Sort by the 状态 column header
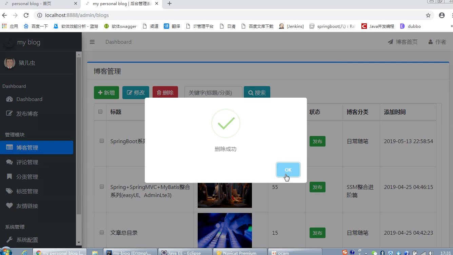This screenshot has height=255, width=453. 324,112
